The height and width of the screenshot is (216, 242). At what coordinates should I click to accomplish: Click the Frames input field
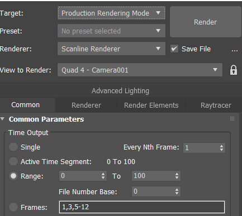(142, 207)
